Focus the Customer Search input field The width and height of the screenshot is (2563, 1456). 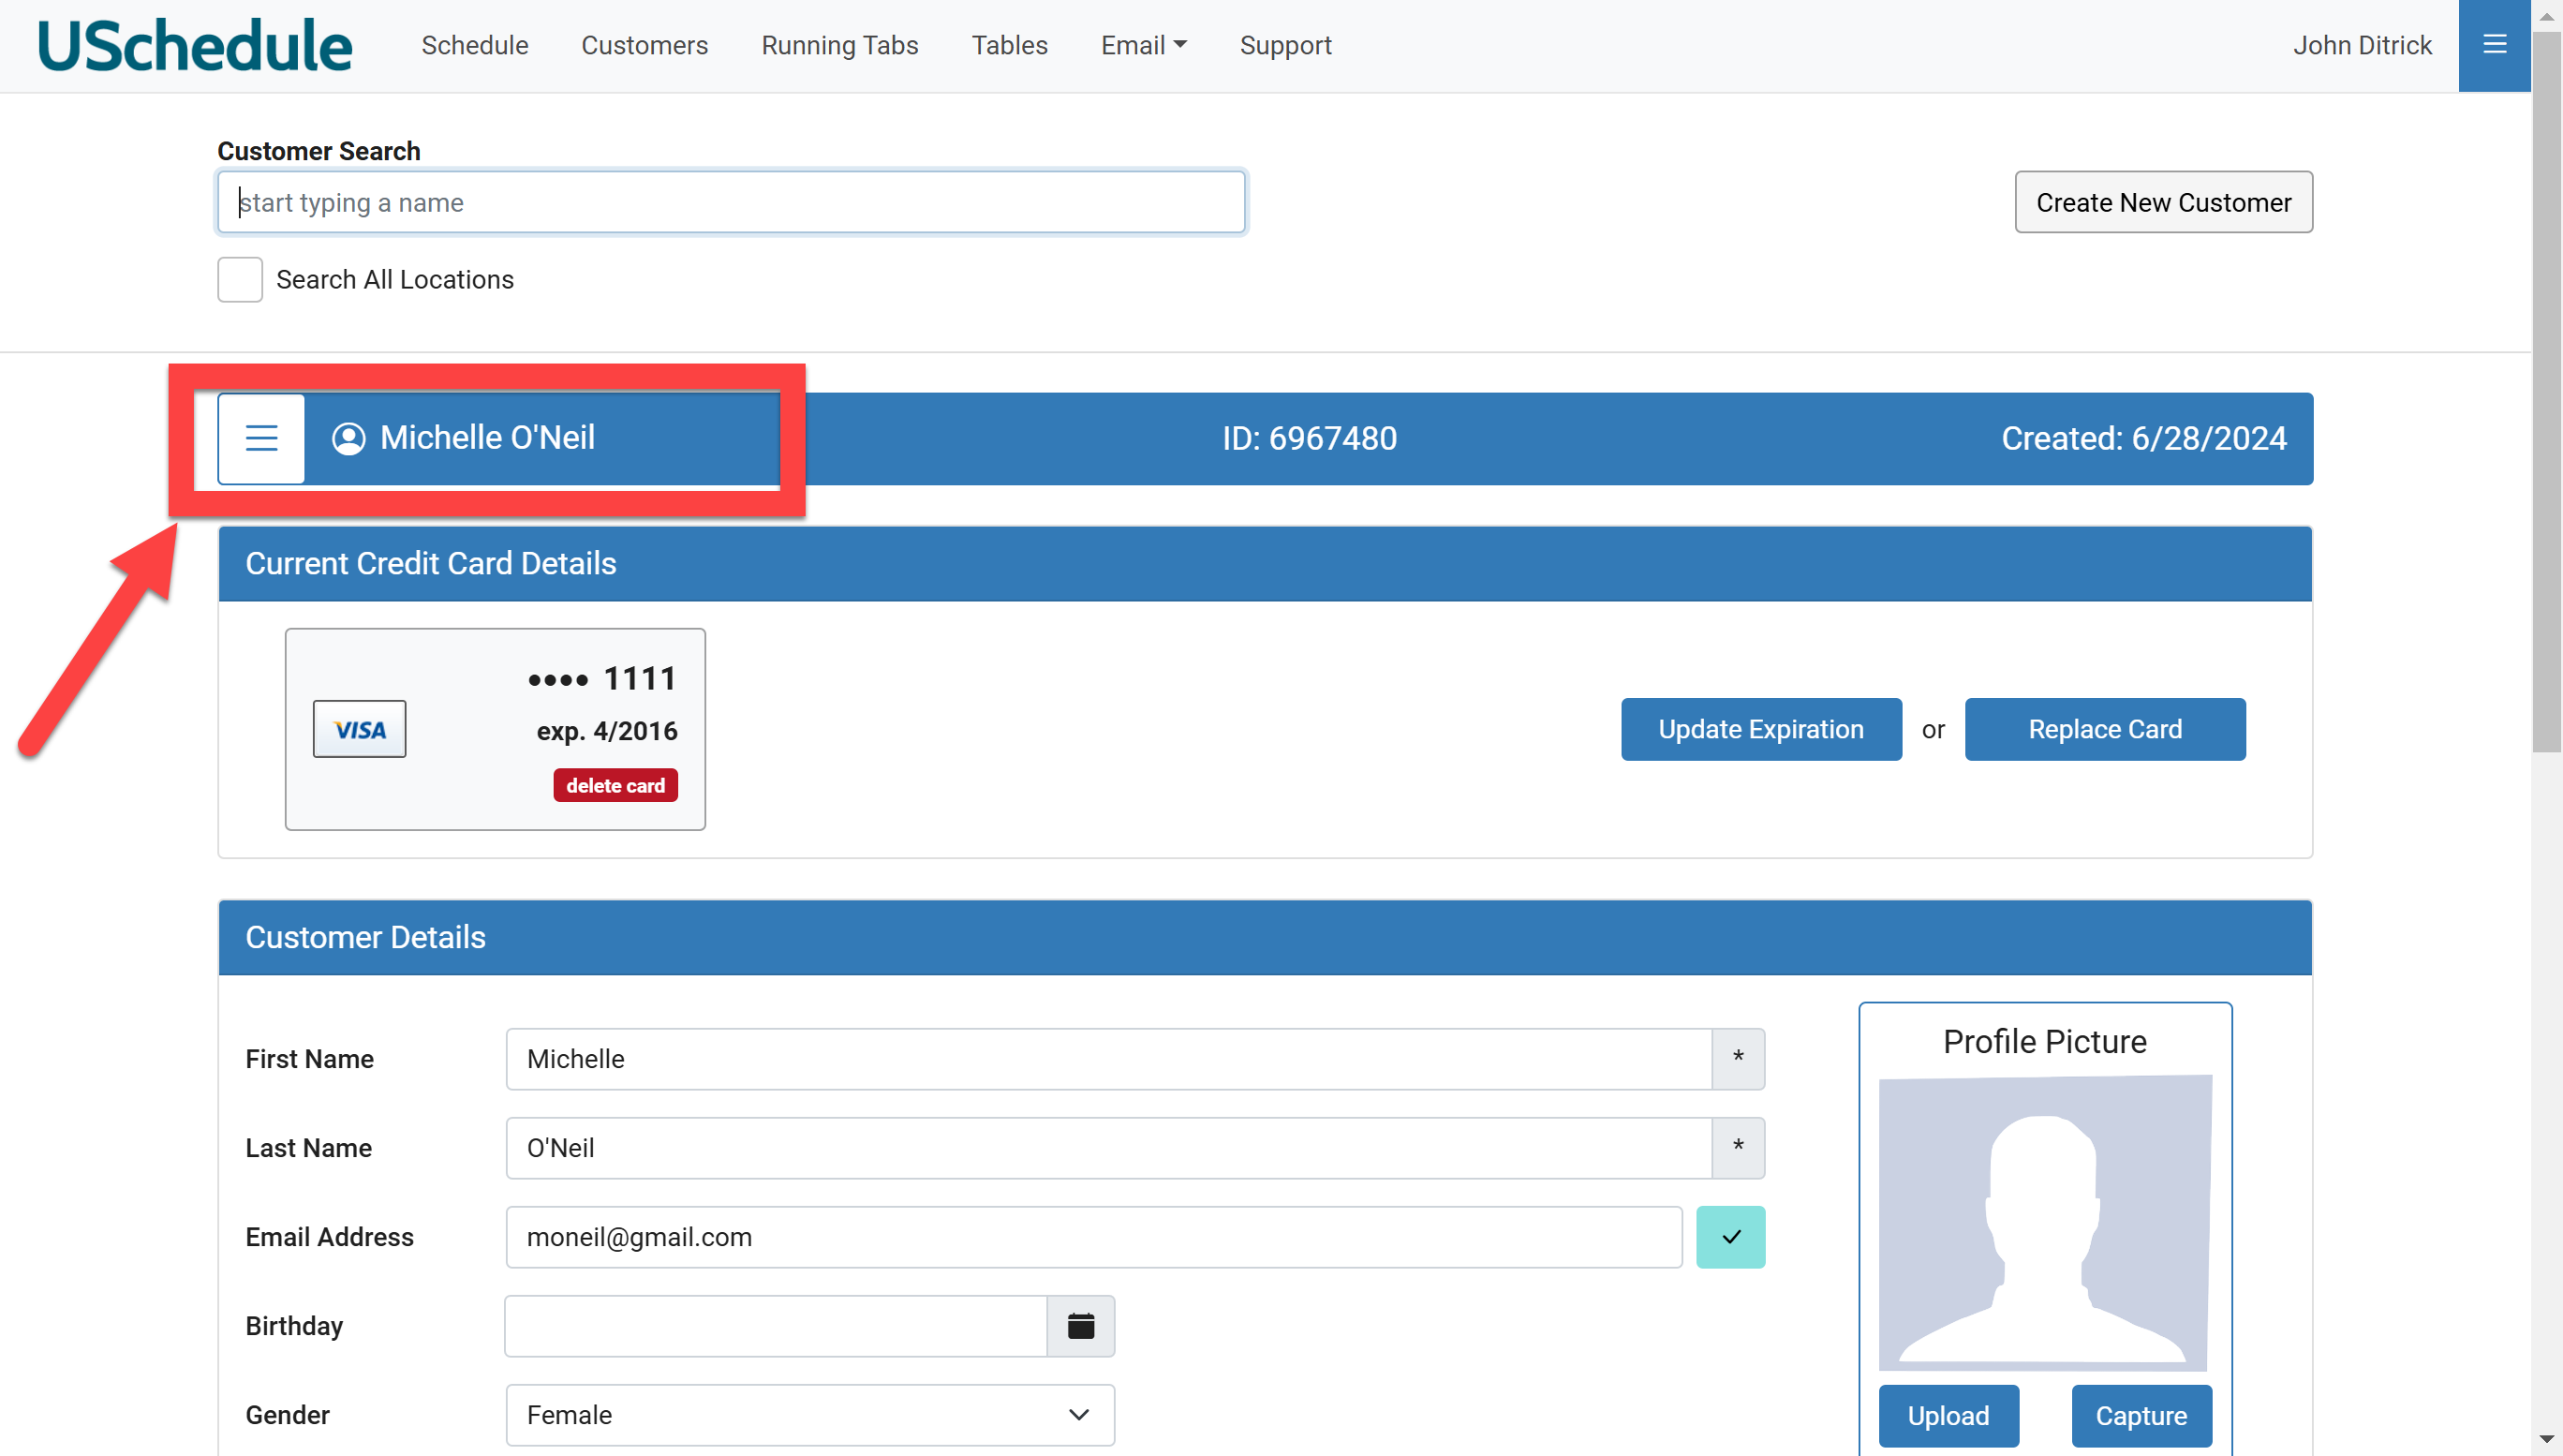(731, 202)
